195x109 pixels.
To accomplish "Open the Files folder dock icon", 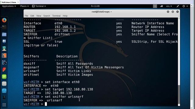I will 4,34.
